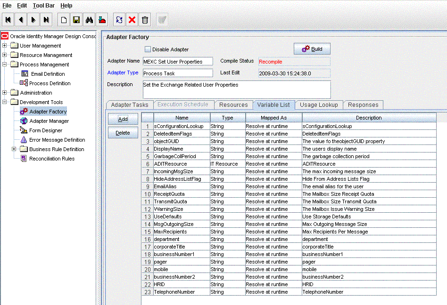Toggle the Disable Adapter checkbox
The image size is (447, 305).
(x=148, y=49)
